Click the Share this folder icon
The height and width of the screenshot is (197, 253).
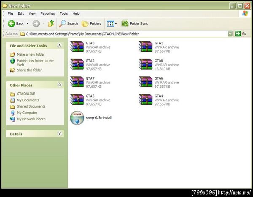click(12, 70)
